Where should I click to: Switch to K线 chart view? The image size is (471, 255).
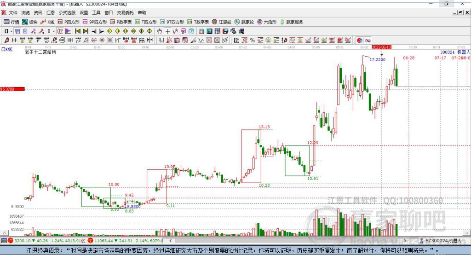point(47,22)
